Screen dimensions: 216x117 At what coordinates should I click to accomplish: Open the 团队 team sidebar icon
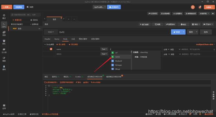coord(4,42)
